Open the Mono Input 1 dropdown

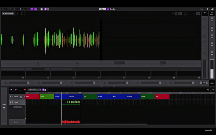[x=35, y=90]
